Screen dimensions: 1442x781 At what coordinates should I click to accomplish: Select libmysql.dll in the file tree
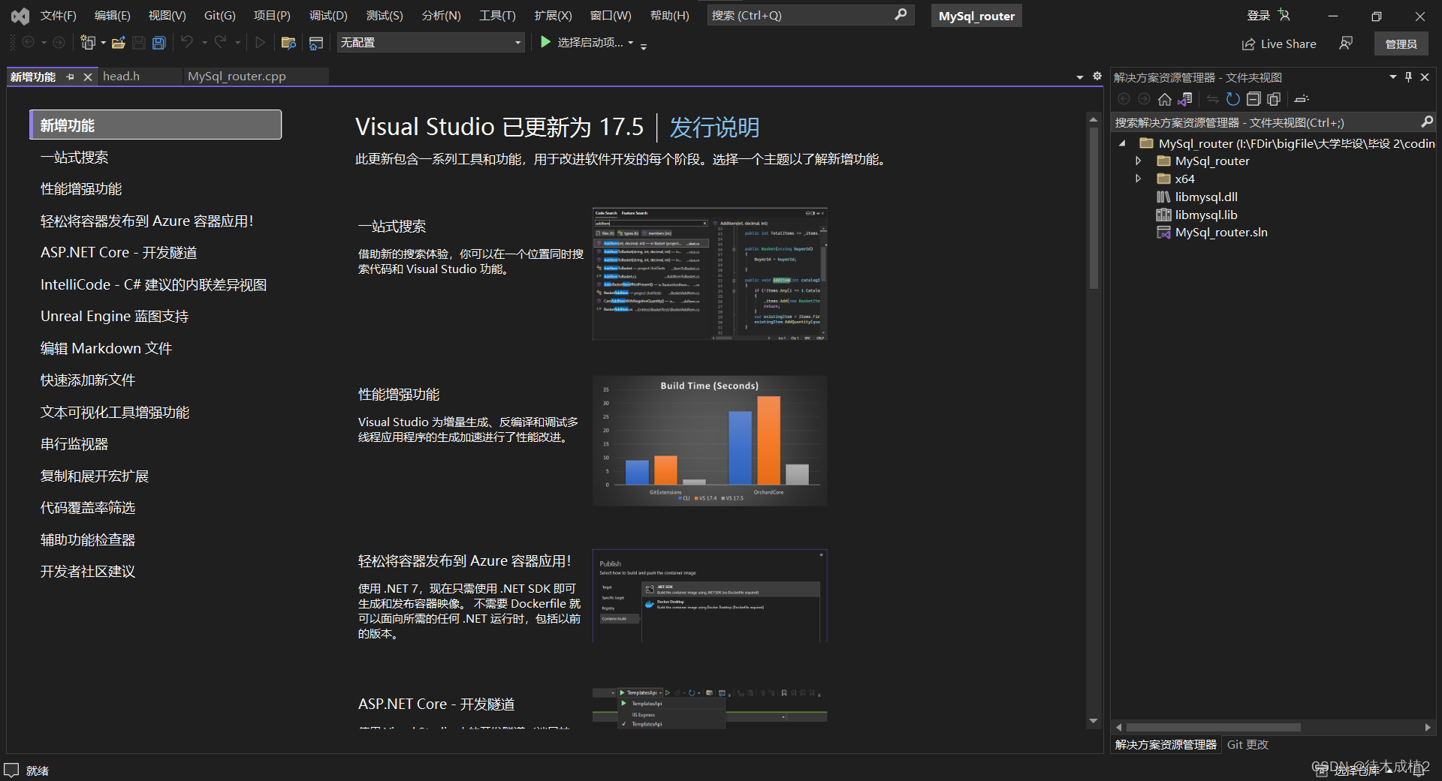tap(1206, 197)
